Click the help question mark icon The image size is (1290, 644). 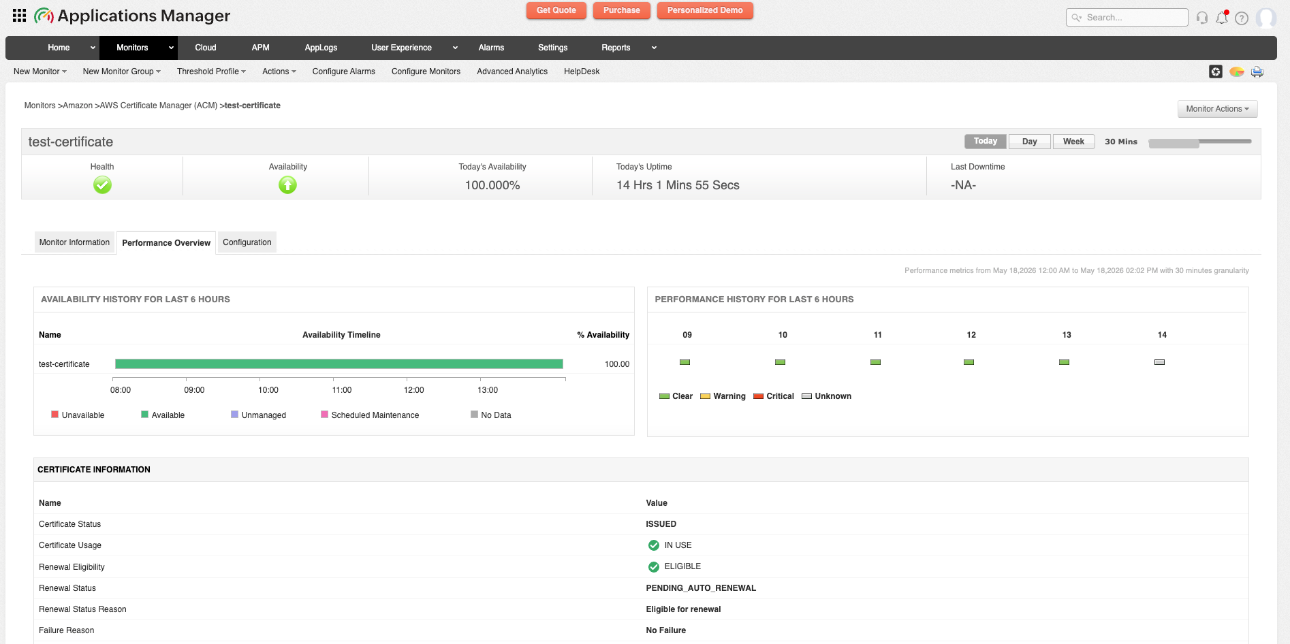pyautogui.click(x=1242, y=18)
